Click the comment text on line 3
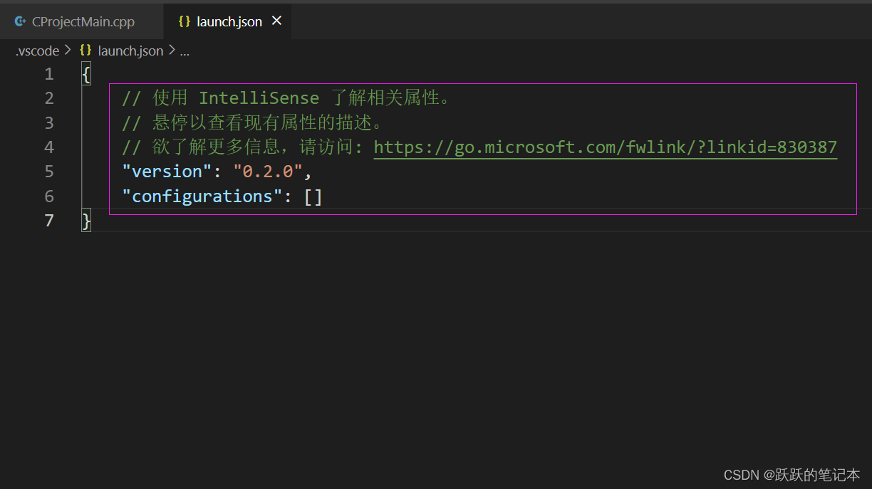 click(253, 122)
